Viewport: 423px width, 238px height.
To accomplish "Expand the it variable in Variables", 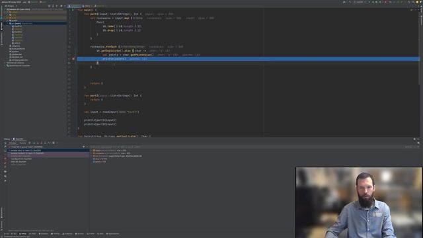I will [91, 156].
